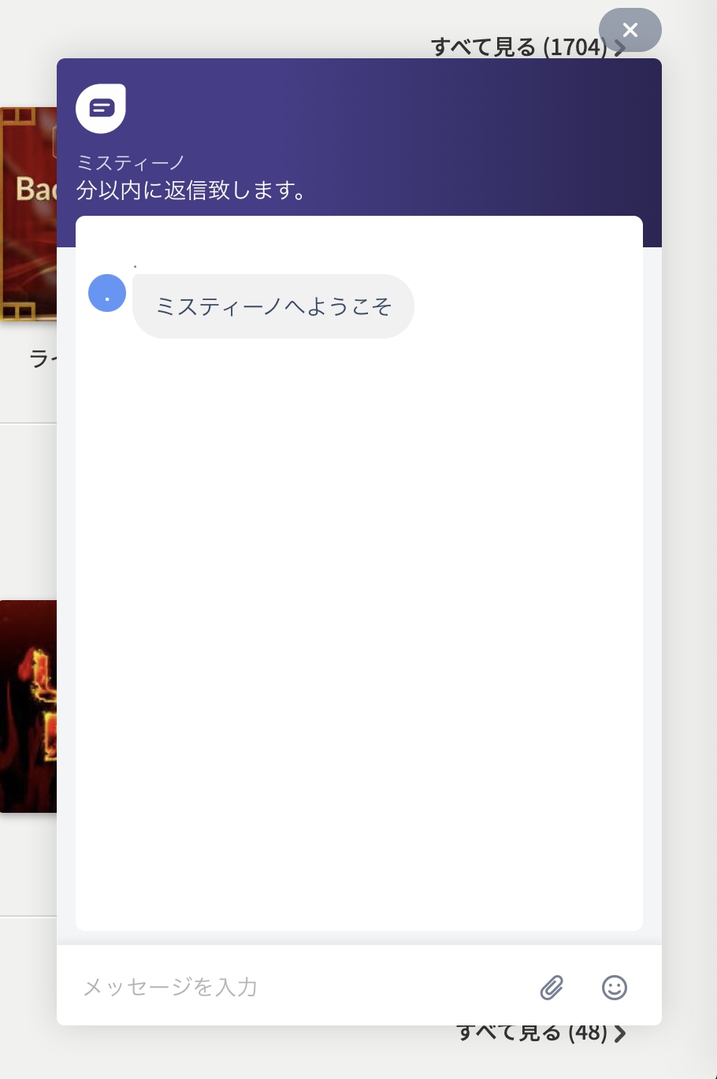This screenshot has height=1079, width=717.
Task: Click the paperclip attachment icon
Action: click(x=552, y=987)
